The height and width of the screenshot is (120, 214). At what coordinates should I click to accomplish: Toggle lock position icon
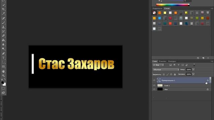tap(171, 74)
